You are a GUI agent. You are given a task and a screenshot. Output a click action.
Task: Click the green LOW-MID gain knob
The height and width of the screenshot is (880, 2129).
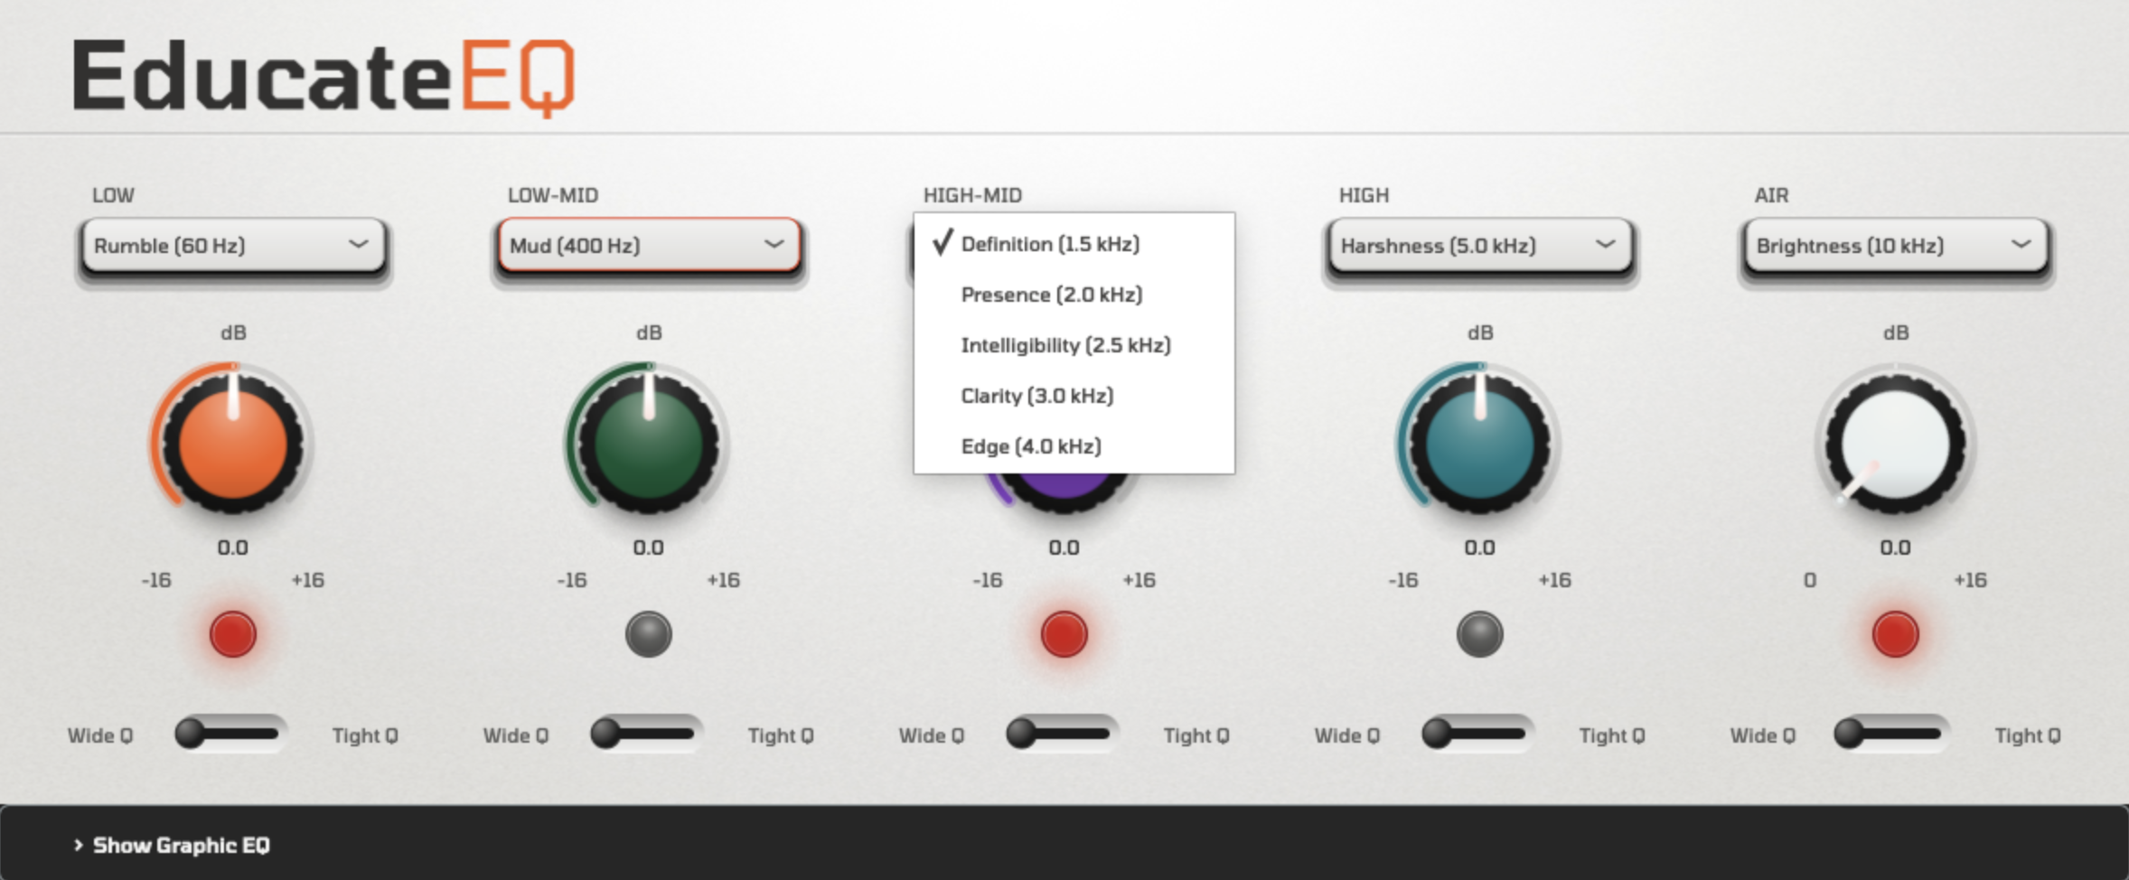(x=648, y=443)
